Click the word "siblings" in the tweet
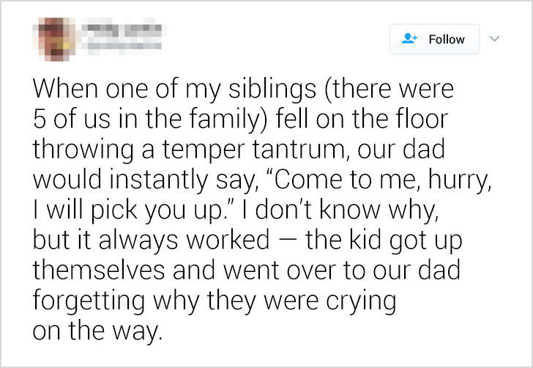This screenshot has width=533, height=368. [x=272, y=89]
